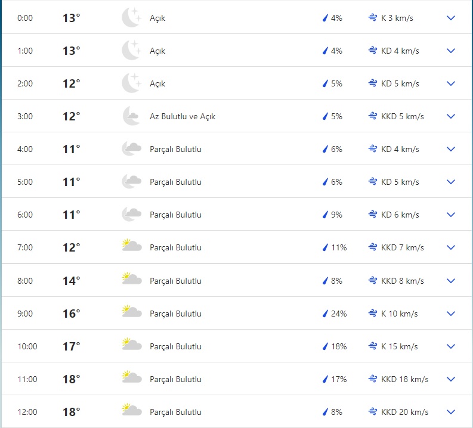Expand the 2:00 row using its chevron
Screen dimensions: 473x428
451,83
